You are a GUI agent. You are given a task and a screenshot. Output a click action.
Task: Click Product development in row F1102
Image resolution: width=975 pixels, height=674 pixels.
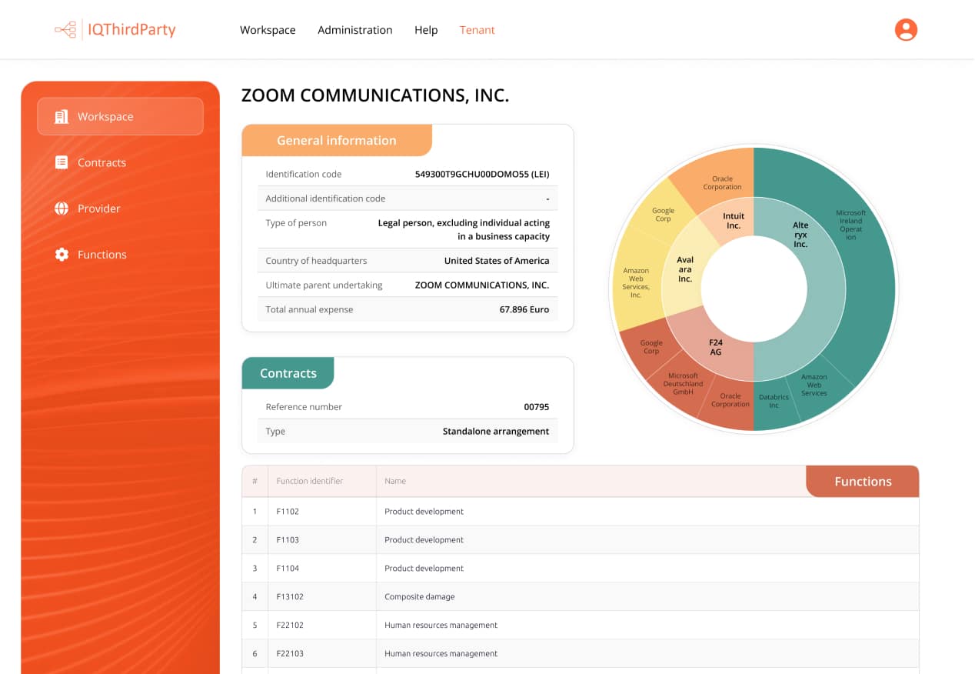424,512
